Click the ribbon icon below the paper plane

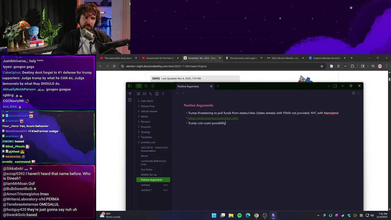(130, 100)
